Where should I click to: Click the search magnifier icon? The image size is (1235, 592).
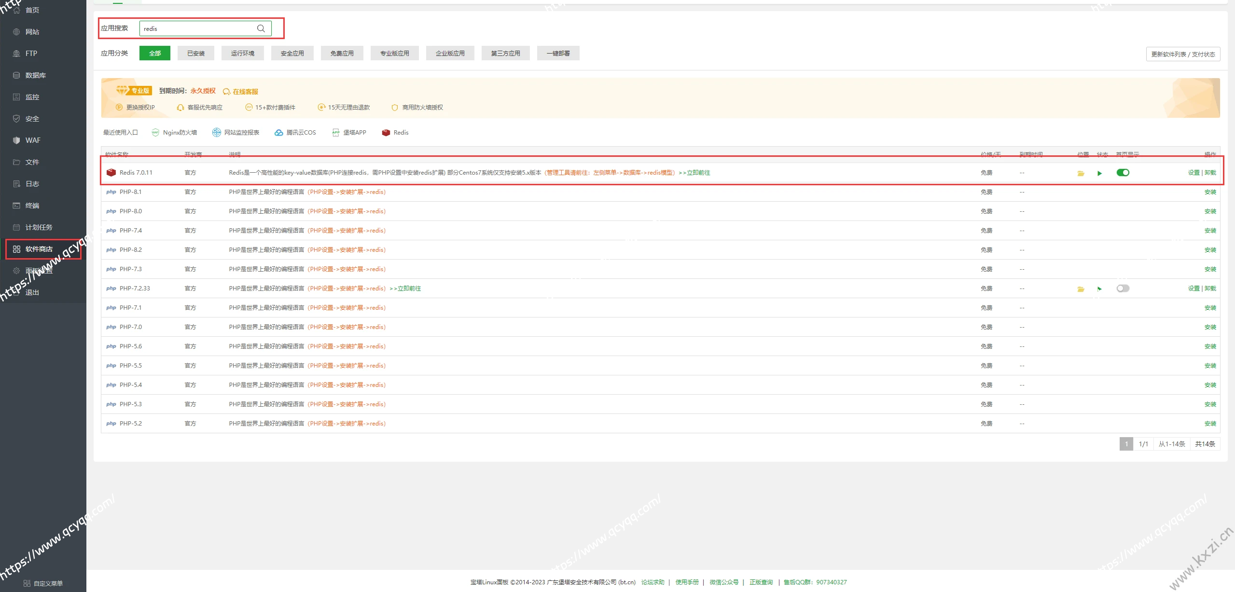point(261,28)
